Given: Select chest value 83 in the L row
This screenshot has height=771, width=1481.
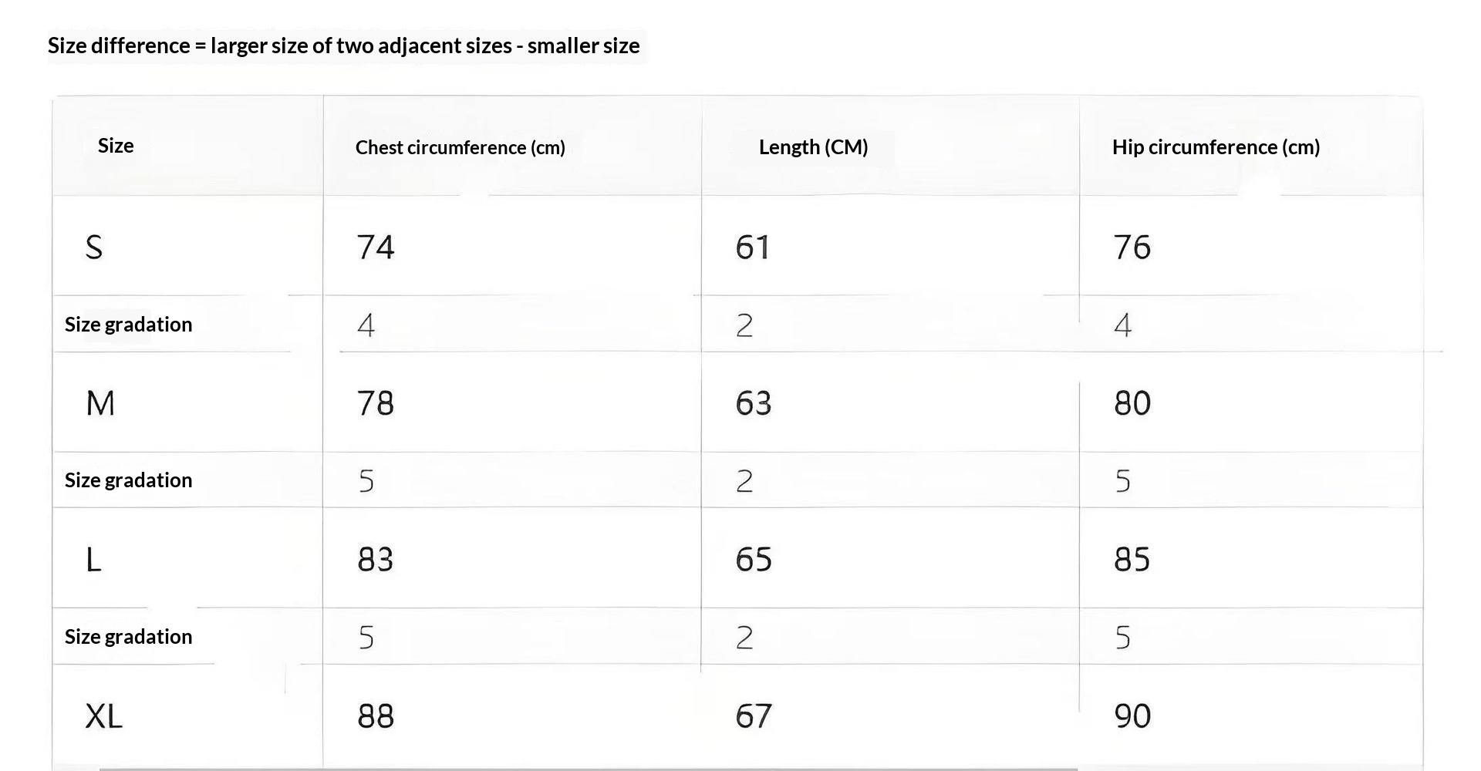Looking at the screenshot, I should tap(376, 560).
